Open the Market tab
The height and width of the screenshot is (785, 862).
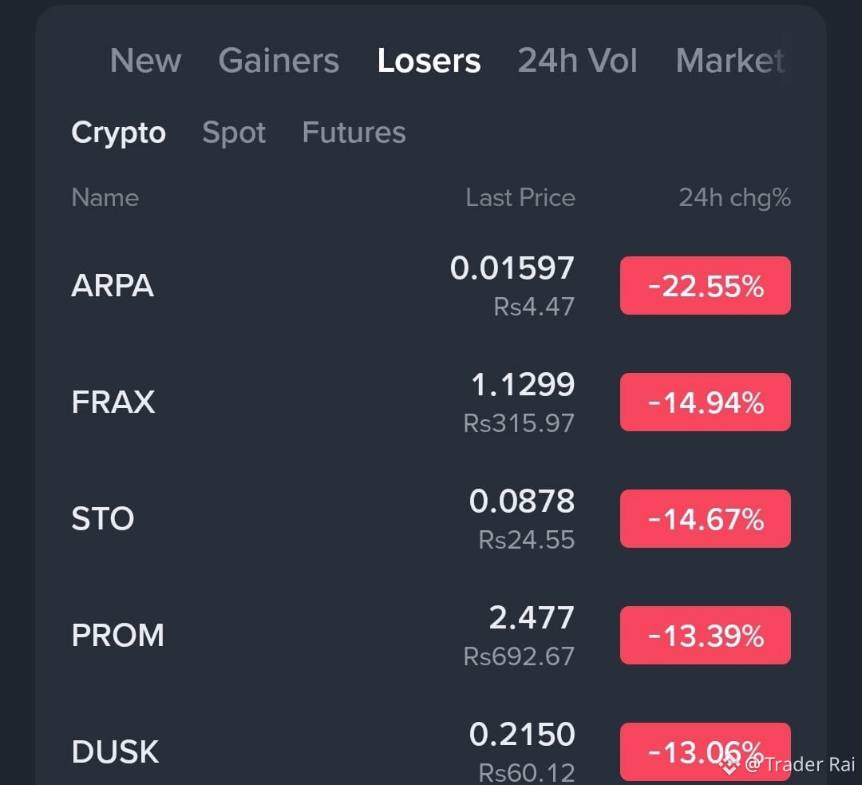click(729, 61)
